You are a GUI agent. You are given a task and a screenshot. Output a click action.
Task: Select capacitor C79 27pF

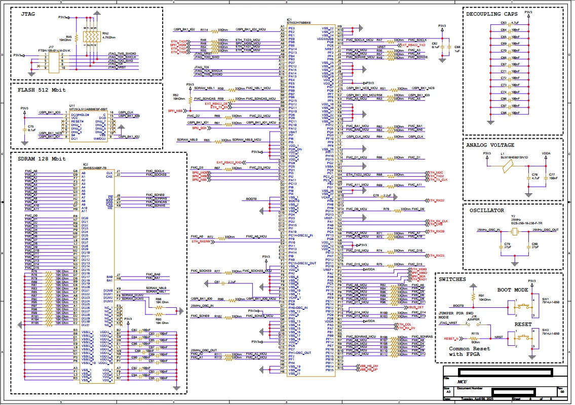coord(501,247)
